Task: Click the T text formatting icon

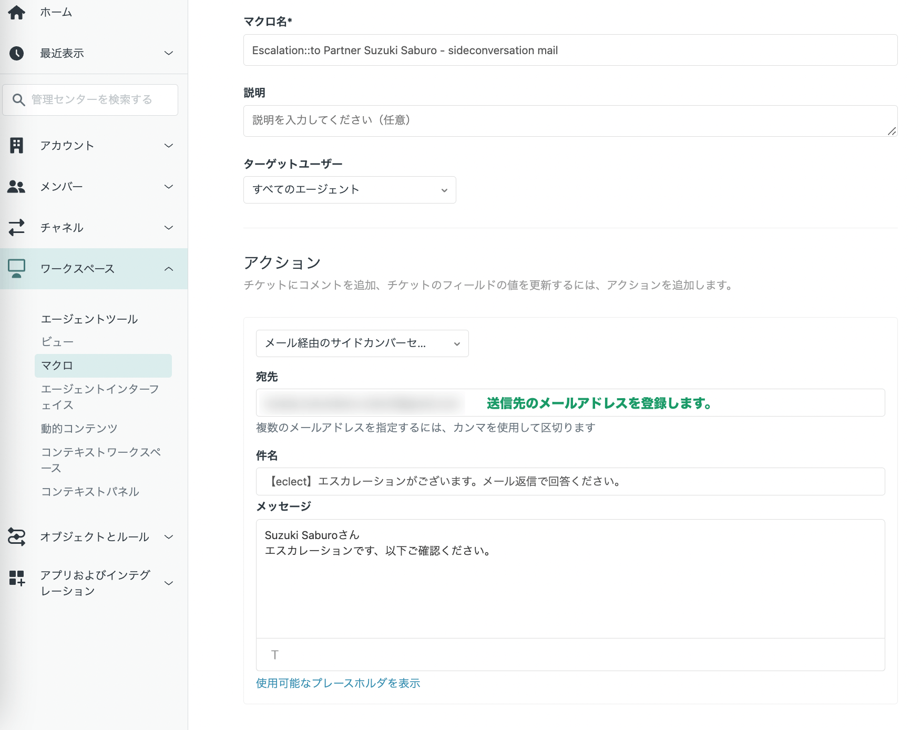Action: [x=274, y=655]
